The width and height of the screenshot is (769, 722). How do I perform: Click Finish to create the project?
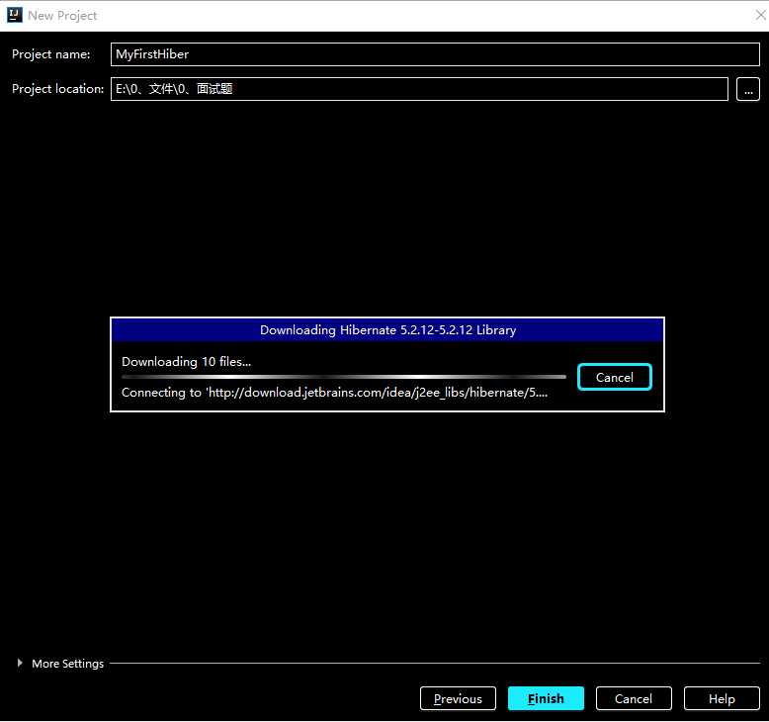point(546,698)
